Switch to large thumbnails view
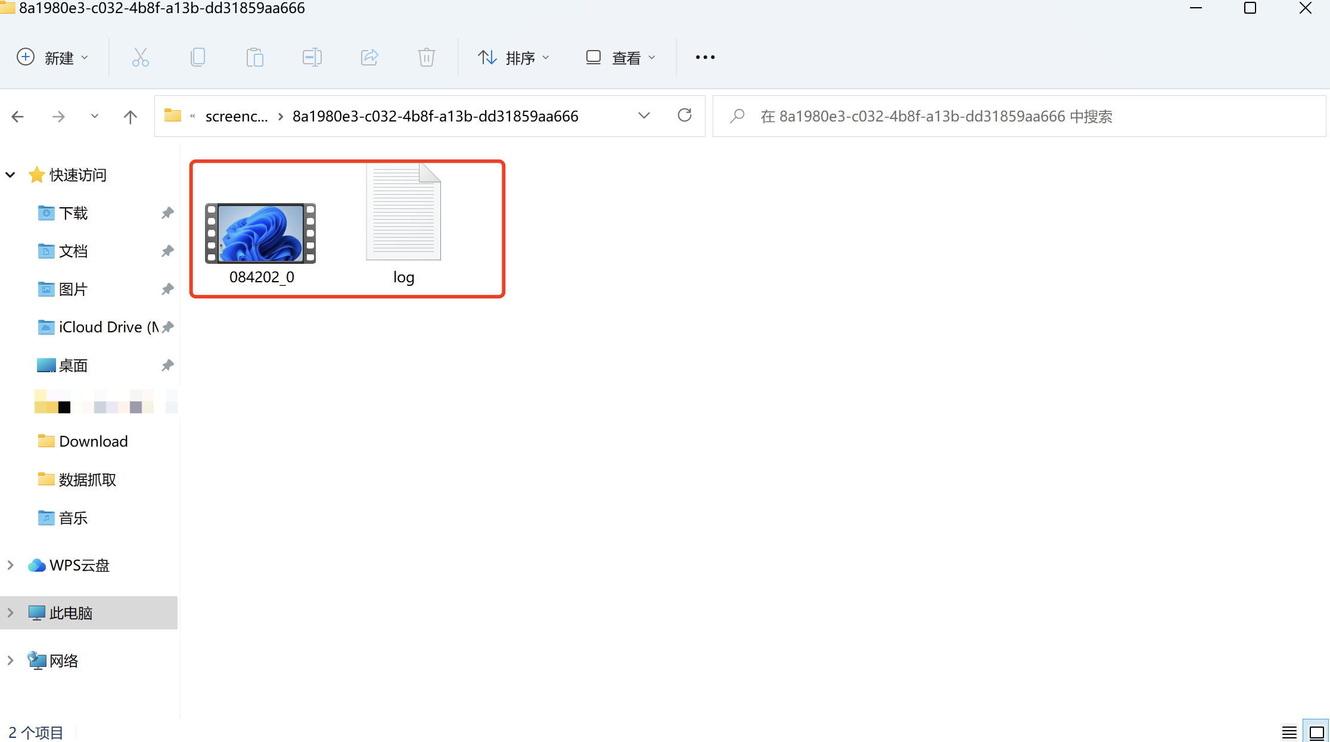Viewport: 1330px width, 742px height. click(x=1316, y=732)
